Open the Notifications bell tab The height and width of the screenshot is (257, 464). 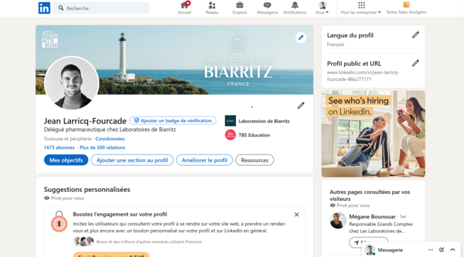point(295,8)
